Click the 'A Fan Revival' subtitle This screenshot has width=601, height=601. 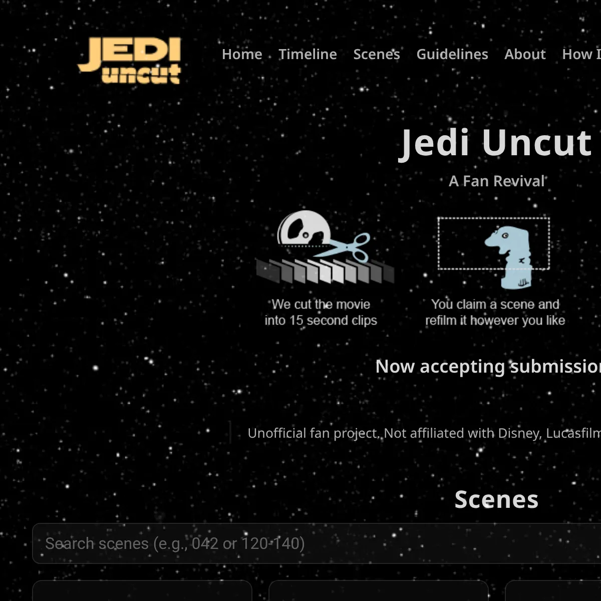(x=496, y=181)
